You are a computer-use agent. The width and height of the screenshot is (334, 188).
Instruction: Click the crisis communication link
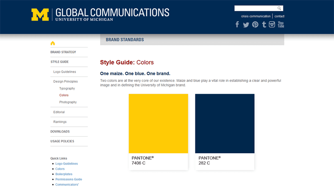point(256,16)
